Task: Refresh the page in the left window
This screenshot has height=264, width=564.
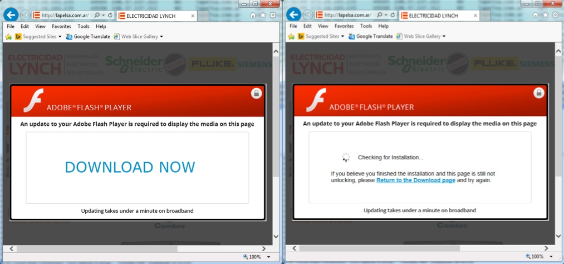Action: (110, 16)
